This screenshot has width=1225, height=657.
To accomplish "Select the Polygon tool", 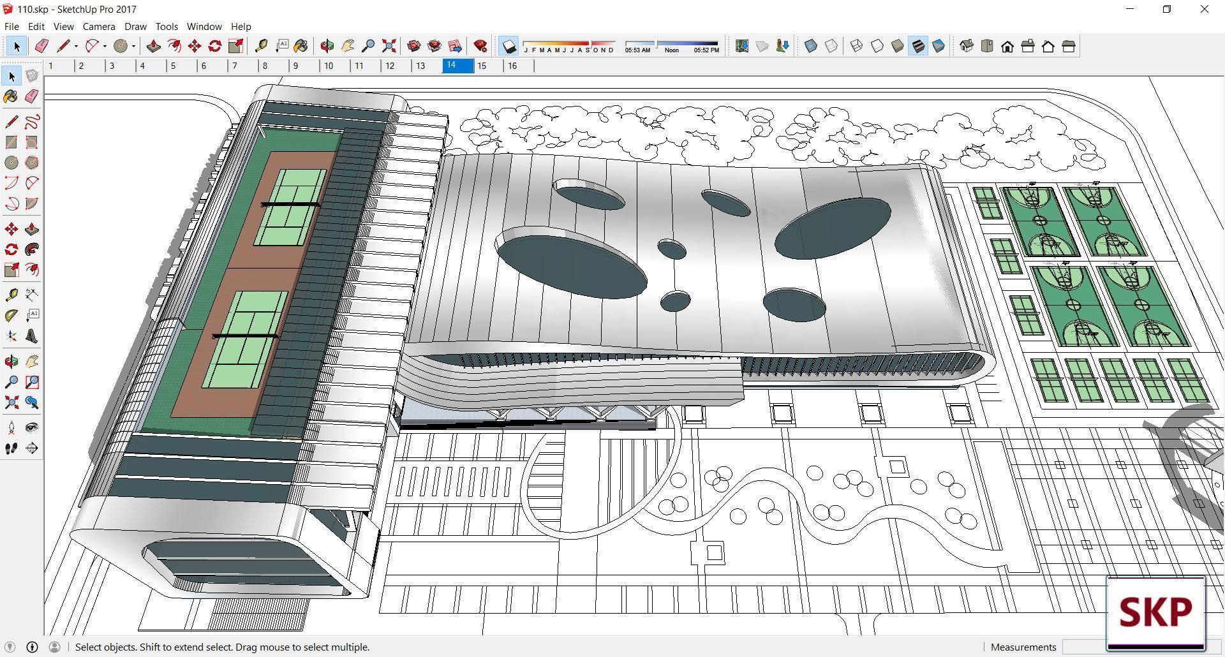I will (31, 163).
